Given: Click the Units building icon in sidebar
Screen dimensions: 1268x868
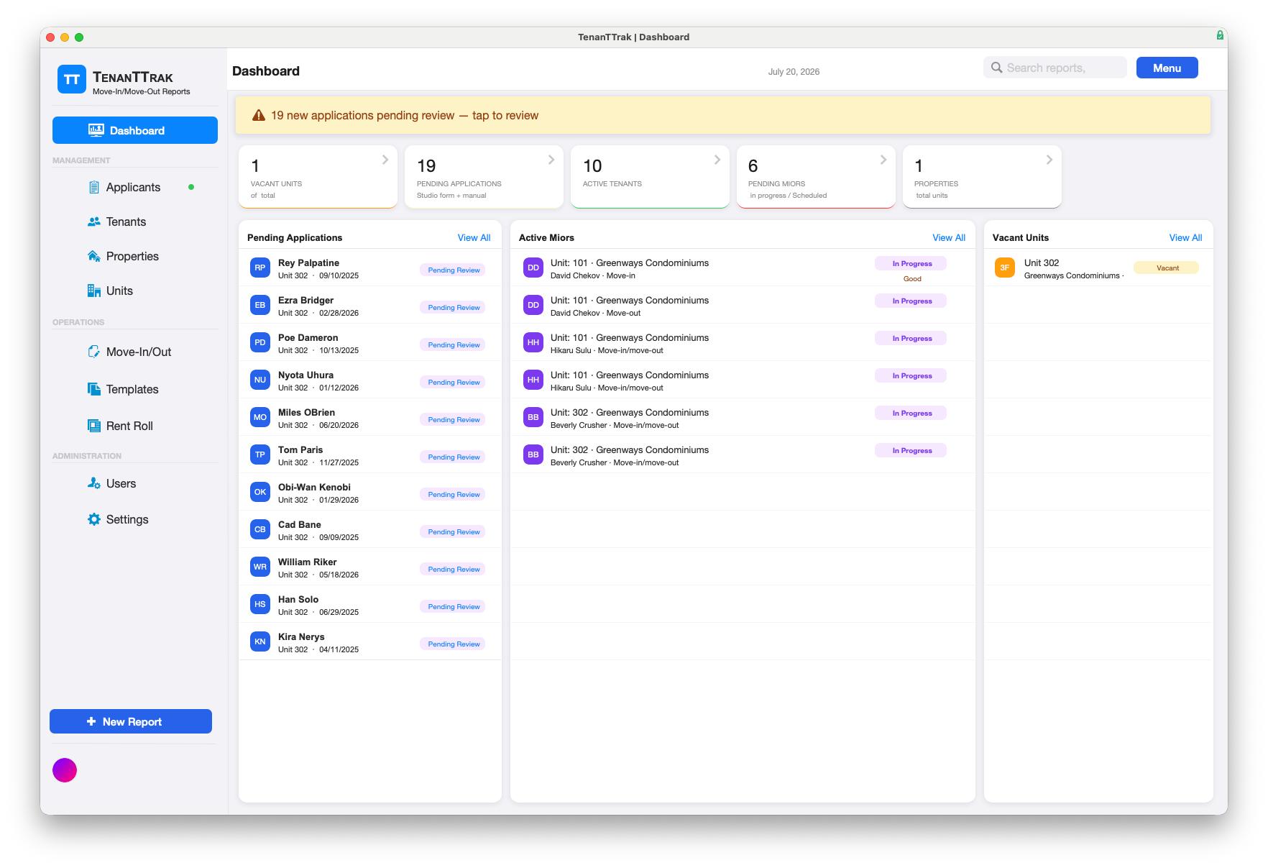Looking at the screenshot, I should tap(94, 291).
